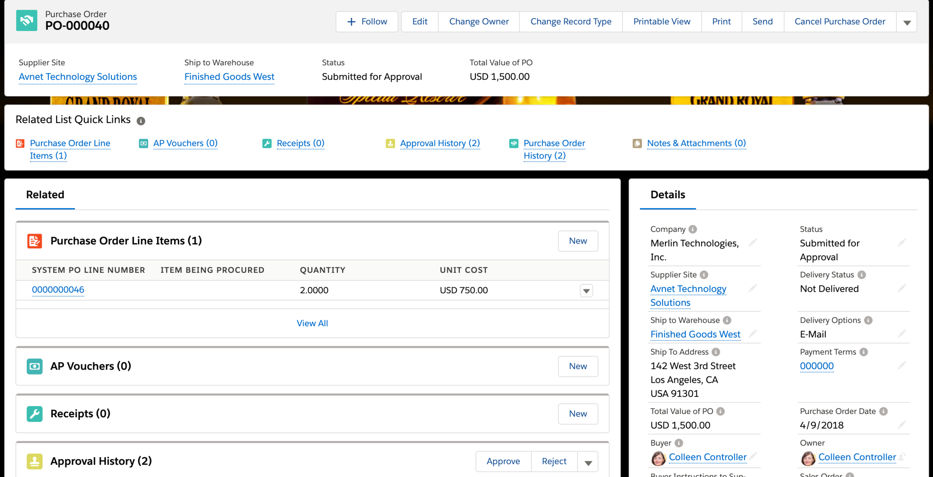Switch to the Details tab
Image resolution: width=933 pixels, height=477 pixels.
click(x=668, y=195)
